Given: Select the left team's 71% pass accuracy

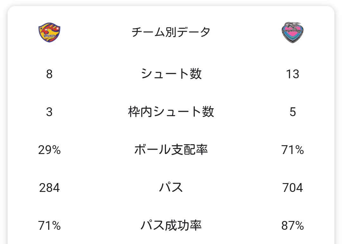Looking at the screenshot, I should pyautogui.click(x=49, y=226).
